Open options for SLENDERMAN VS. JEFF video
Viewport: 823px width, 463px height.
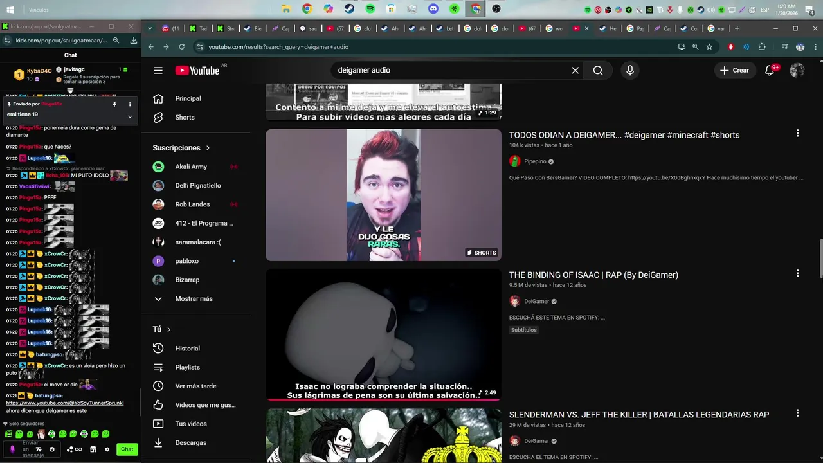tap(797, 413)
